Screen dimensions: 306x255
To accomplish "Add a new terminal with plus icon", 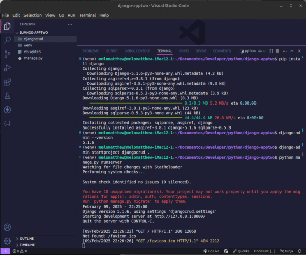I will tap(260, 51).
